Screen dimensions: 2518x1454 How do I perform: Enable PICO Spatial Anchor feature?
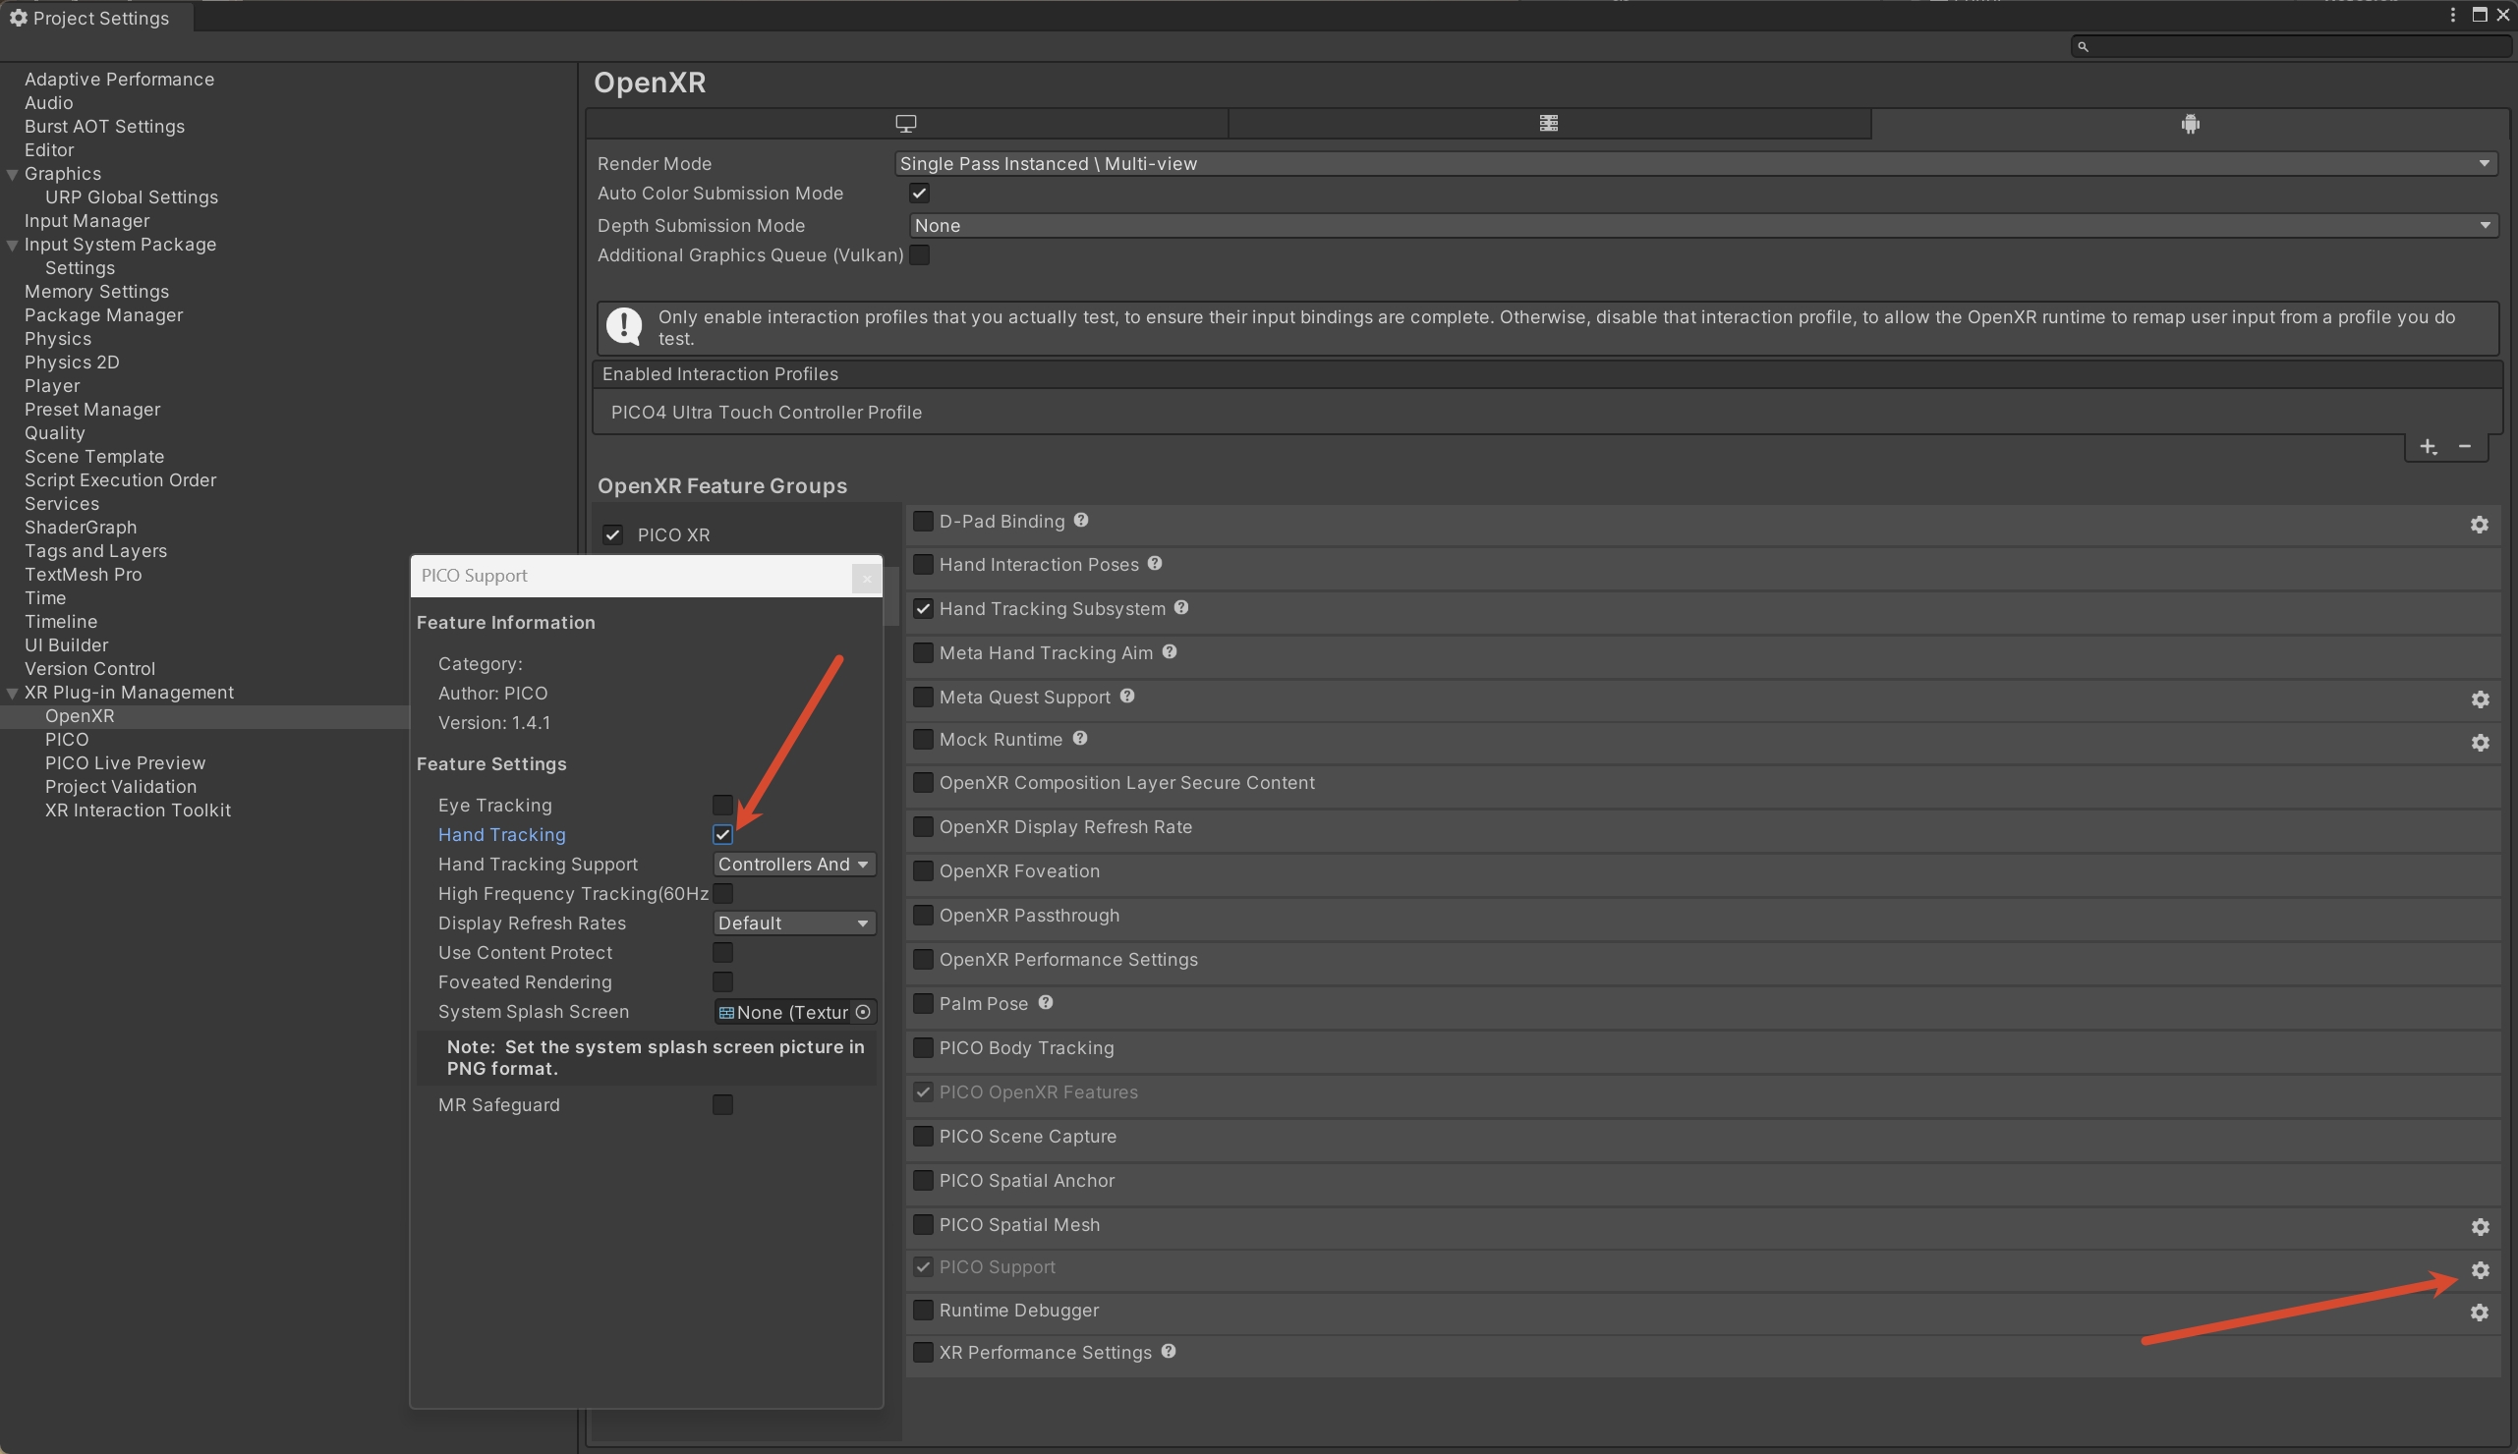[923, 1179]
